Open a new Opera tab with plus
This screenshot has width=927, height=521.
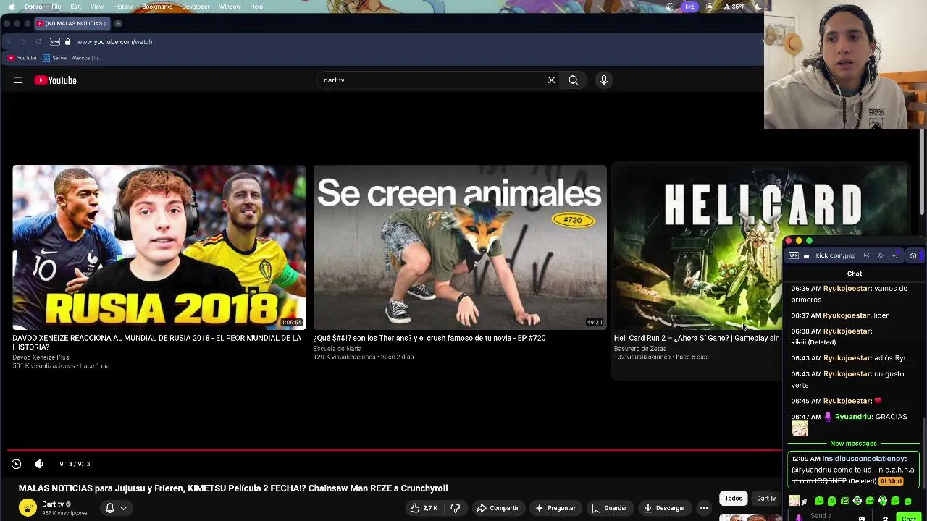coord(118,23)
